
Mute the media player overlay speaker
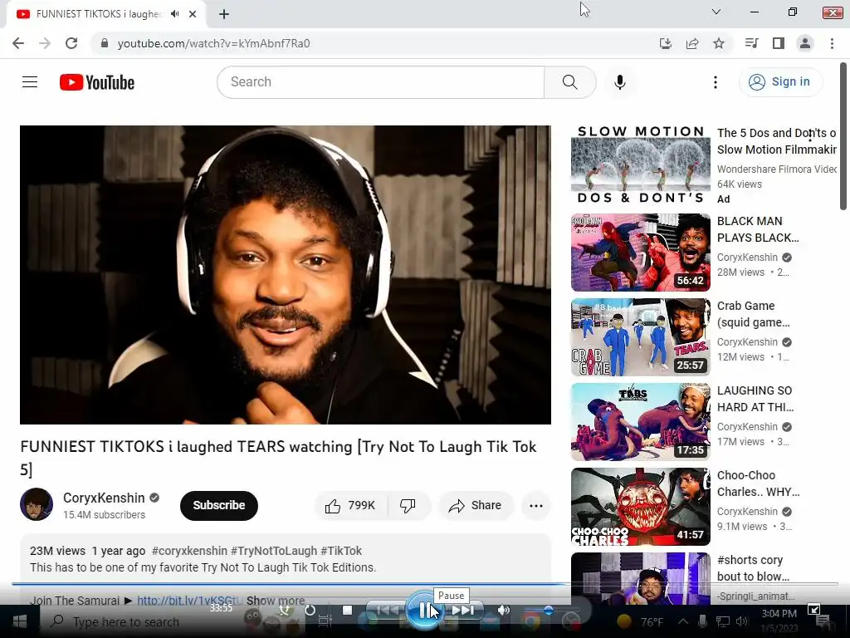click(x=504, y=611)
